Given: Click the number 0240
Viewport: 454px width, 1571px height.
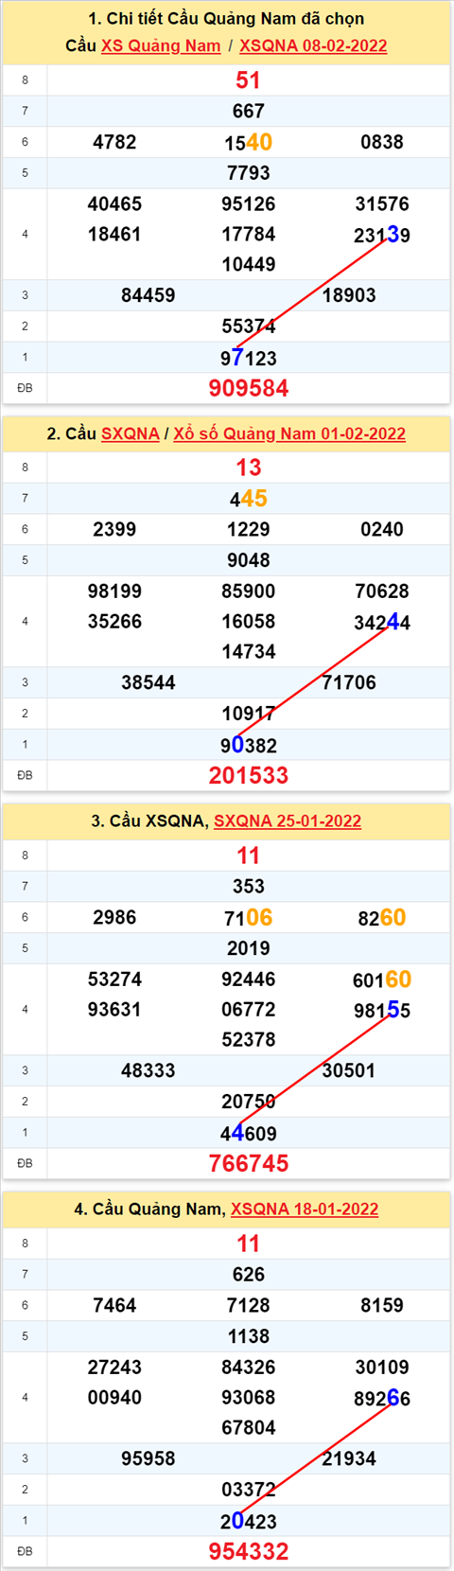Looking at the screenshot, I should (x=382, y=529).
